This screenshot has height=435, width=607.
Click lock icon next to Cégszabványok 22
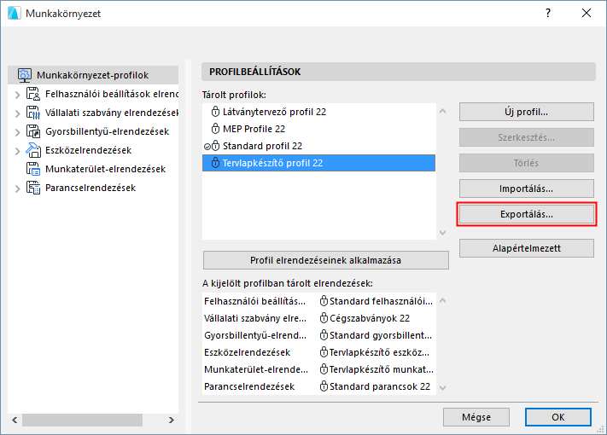point(324,318)
